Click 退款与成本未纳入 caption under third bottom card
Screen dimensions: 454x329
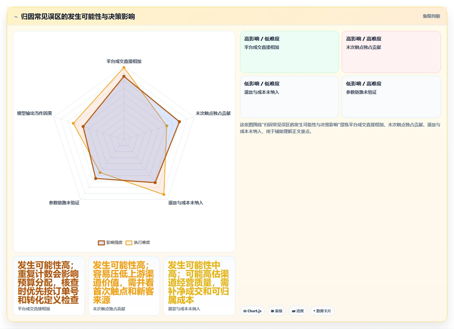(x=184, y=309)
